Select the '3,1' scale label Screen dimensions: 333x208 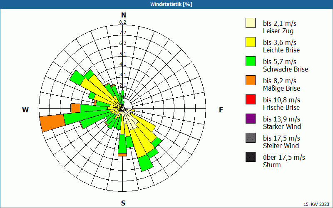point(122,74)
